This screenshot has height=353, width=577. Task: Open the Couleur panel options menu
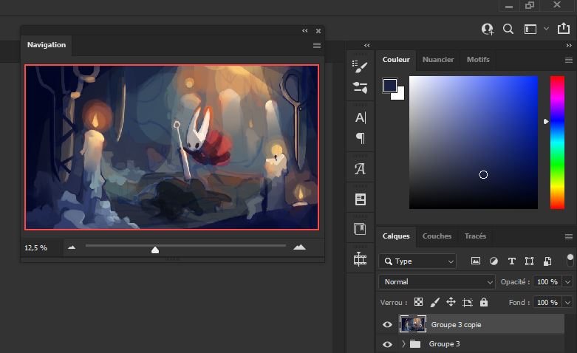tap(569, 60)
